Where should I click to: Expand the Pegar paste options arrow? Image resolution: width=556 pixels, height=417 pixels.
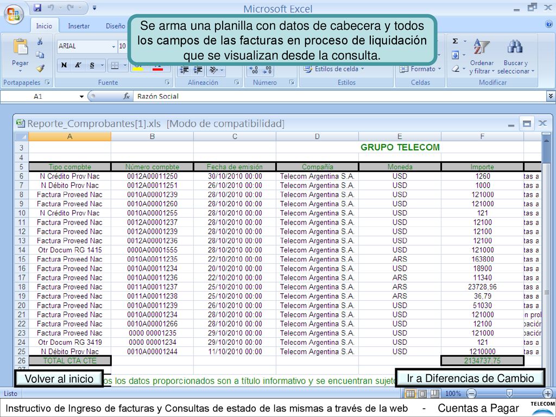point(20,71)
